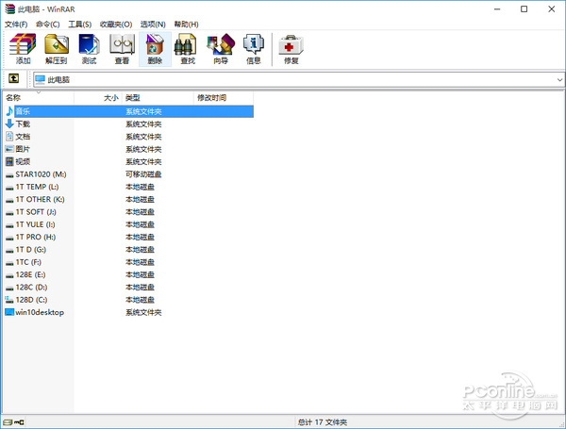Click the 下载 download arrow icon

[9, 124]
